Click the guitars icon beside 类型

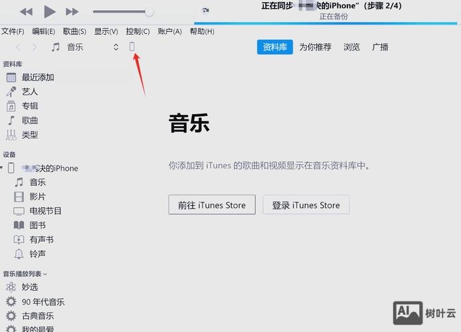tap(11, 135)
